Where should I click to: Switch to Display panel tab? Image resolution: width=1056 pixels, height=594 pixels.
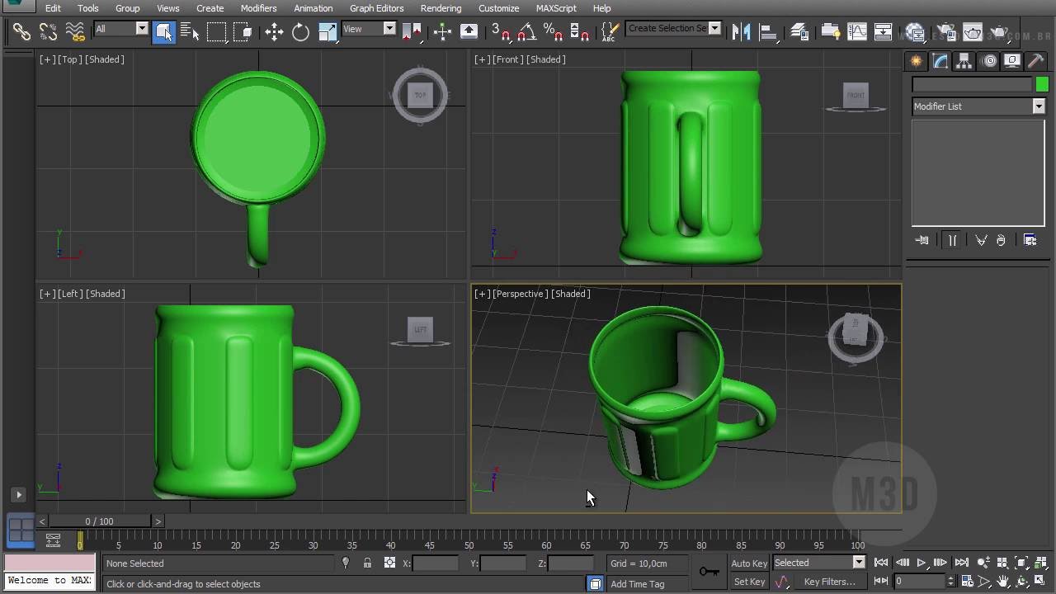1012,61
